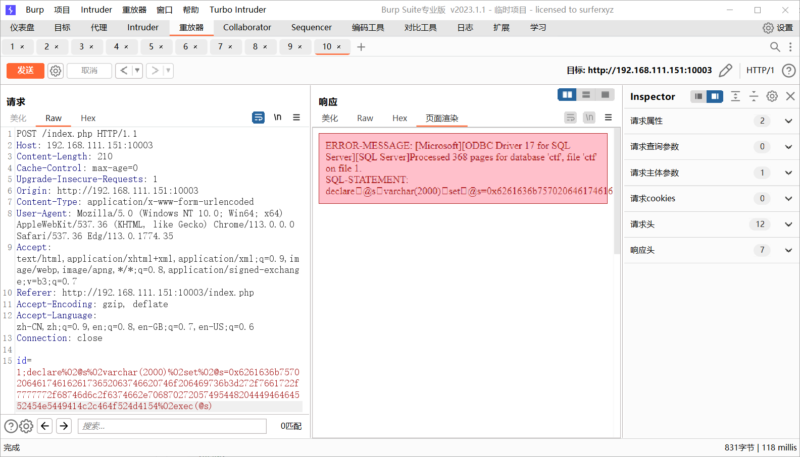
Task: Open the 编码工具 tab
Action: tap(368, 28)
